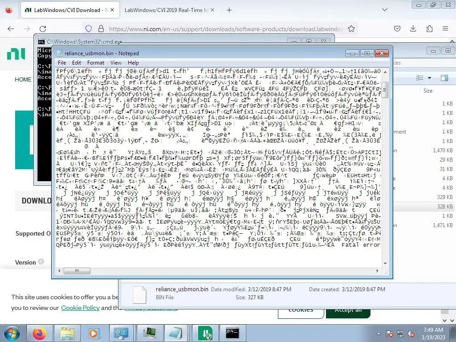
Task: Click the Firefox back arrow
Action: (11, 29)
